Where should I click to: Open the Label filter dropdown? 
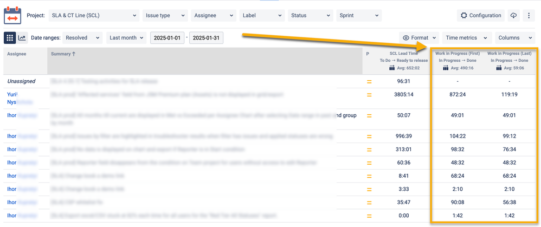click(x=262, y=16)
